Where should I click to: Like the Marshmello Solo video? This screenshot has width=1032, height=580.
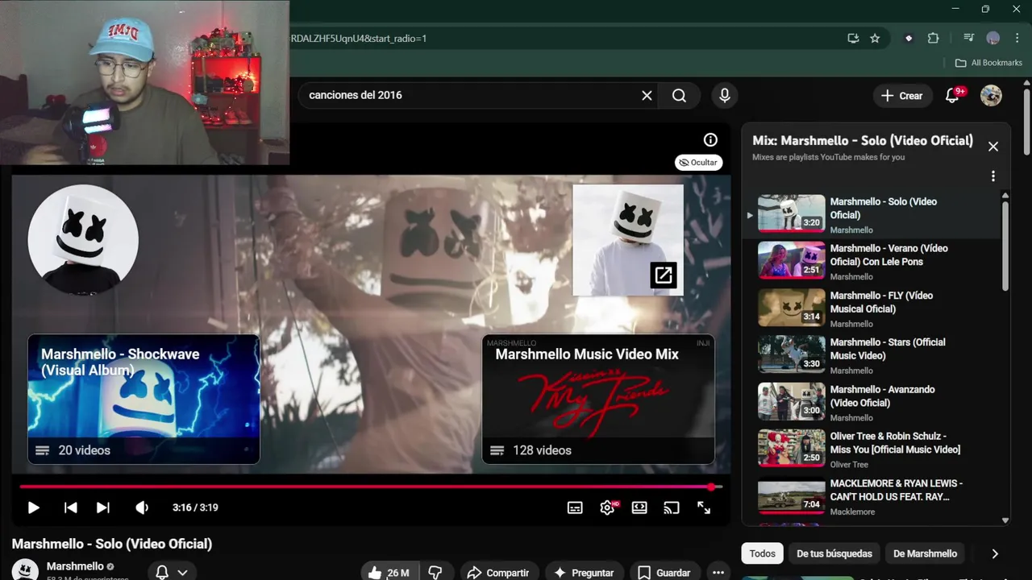pyautogui.click(x=389, y=573)
